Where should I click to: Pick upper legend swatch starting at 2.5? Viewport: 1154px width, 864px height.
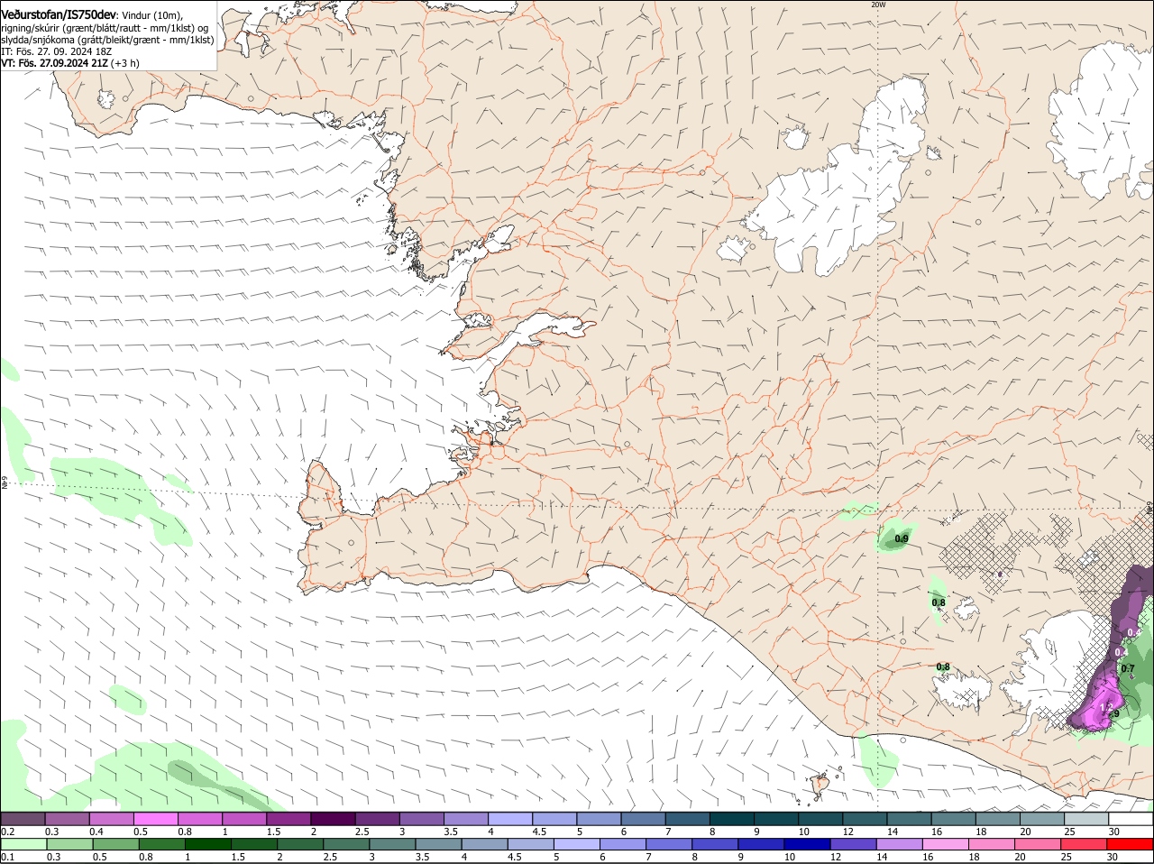point(377,818)
